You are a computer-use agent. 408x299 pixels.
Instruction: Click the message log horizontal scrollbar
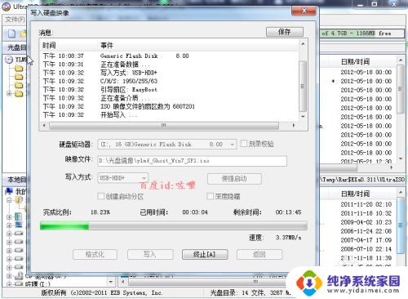tap(168, 126)
